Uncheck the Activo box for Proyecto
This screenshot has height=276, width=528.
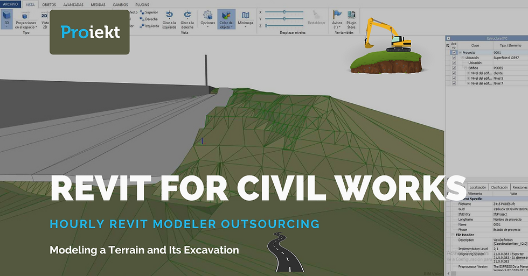click(454, 52)
